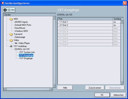Open the MIDI folder icon
Viewport: 128px width, 99px height.
click(x=11, y=19)
